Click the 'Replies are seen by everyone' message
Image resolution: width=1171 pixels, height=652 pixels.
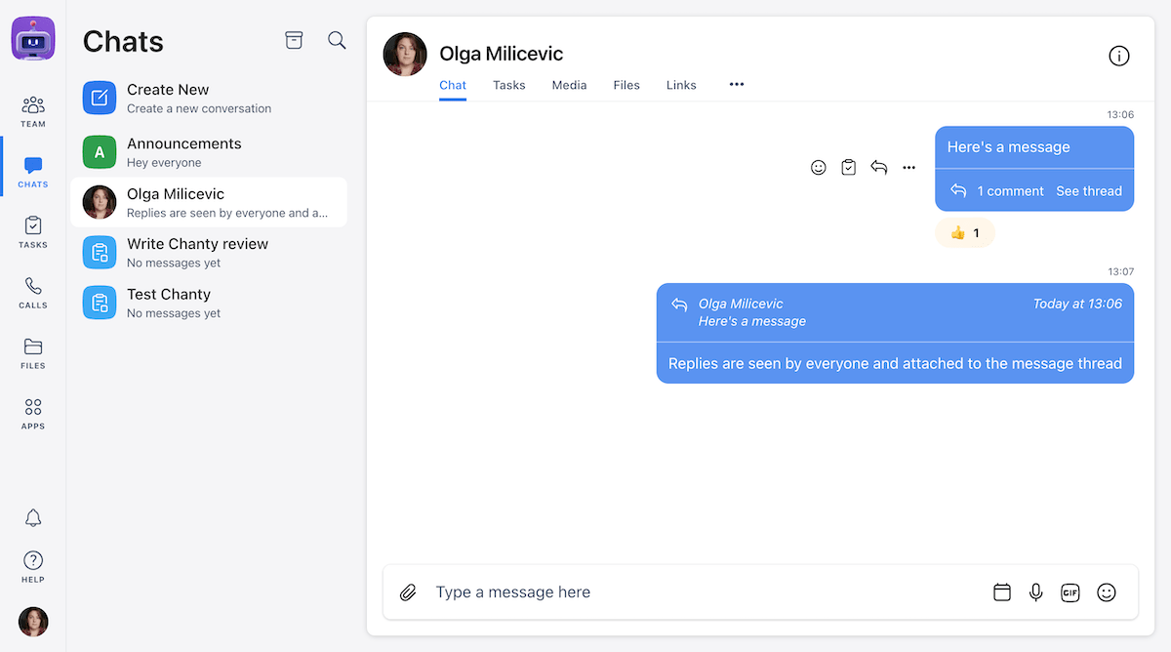coord(895,363)
